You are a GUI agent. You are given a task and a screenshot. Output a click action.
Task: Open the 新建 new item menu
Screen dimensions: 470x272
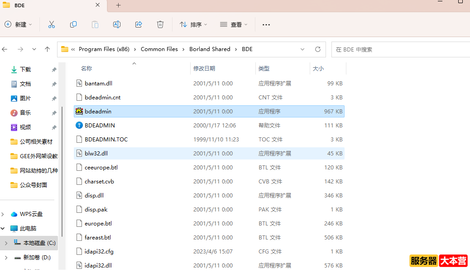(x=18, y=24)
